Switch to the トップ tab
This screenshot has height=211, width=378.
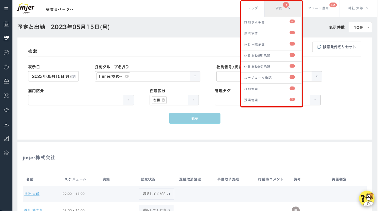coord(253,8)
